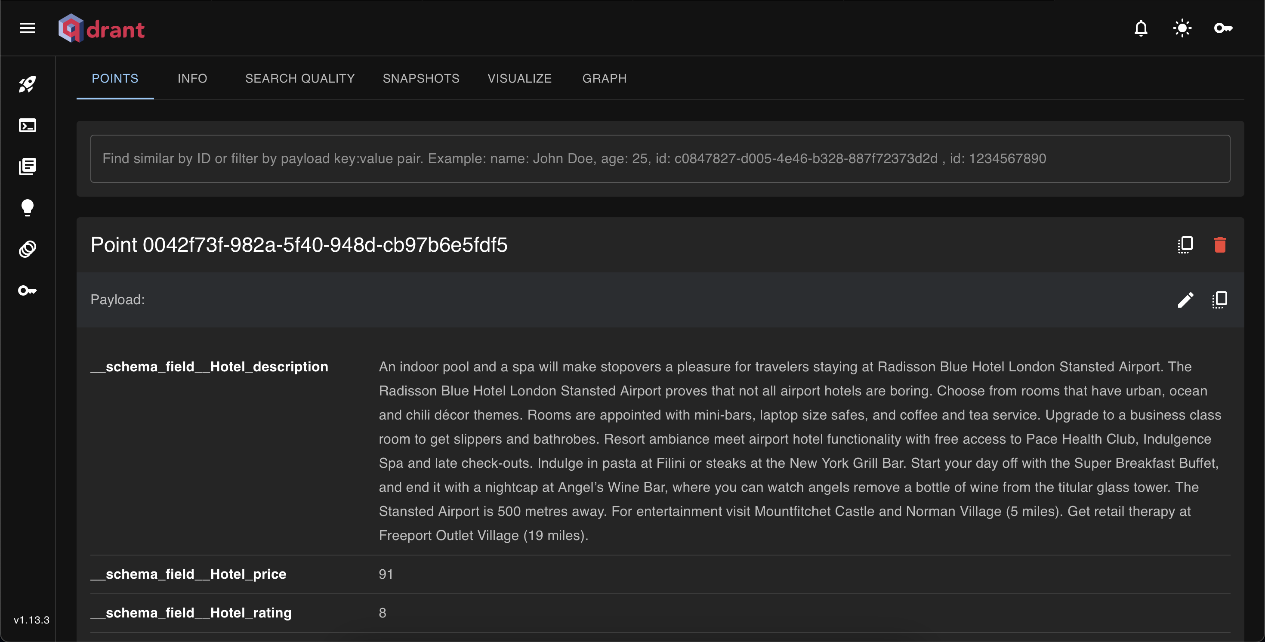This screenshot has height=642, width=1265.
Task: Copy the point using header copy icon
Action: (x=1185, y=244)
